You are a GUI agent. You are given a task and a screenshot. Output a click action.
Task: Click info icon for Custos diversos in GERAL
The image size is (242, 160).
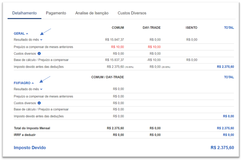[x=39, y=54]
